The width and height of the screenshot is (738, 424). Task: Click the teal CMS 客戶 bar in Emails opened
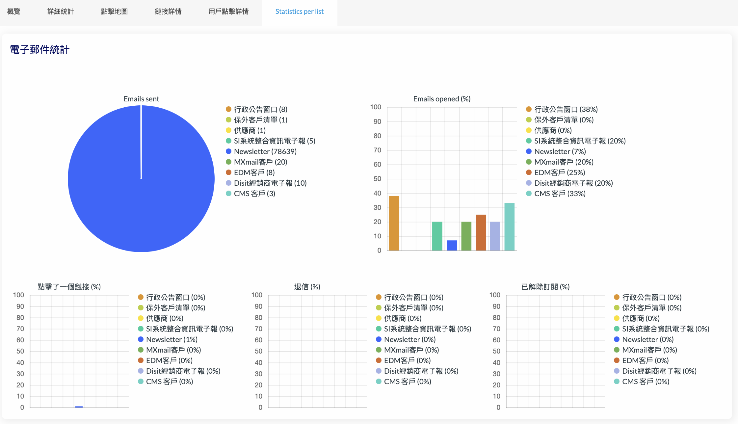click(509, 227)
